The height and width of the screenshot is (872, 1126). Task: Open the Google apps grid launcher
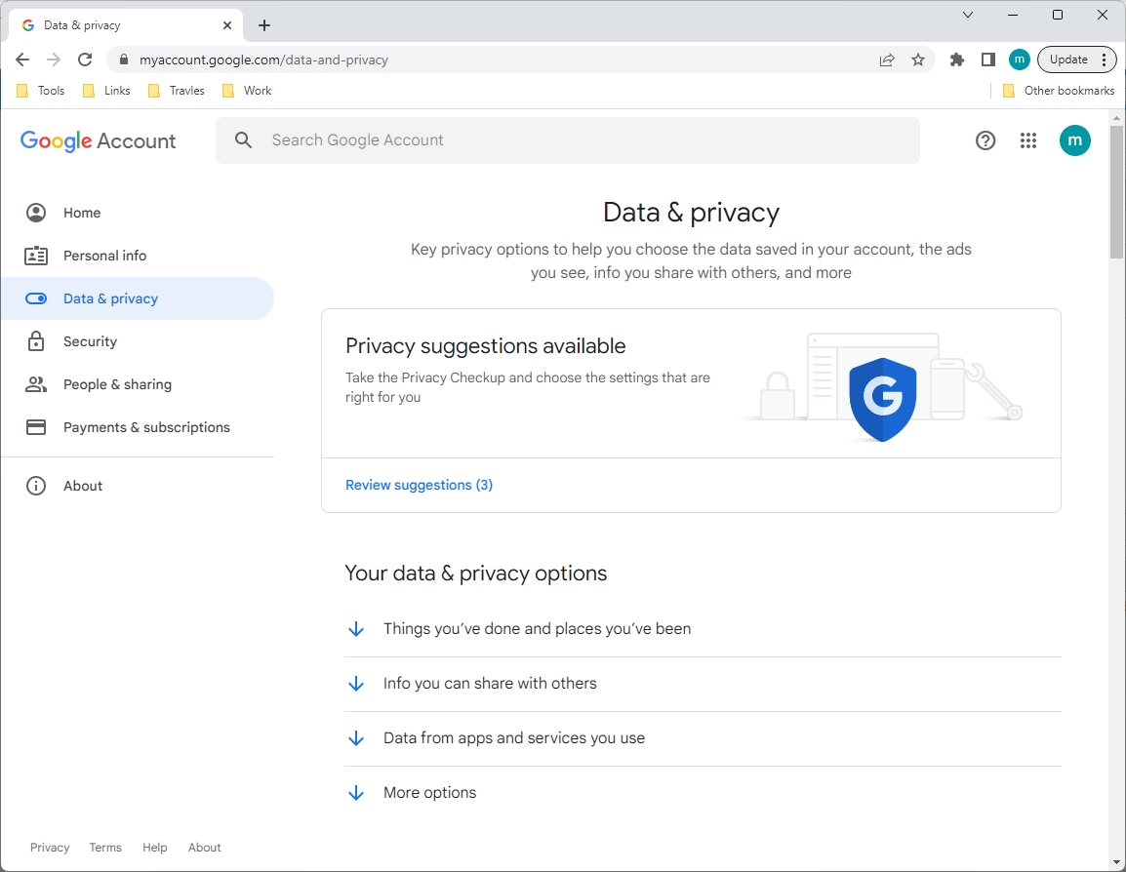pos(1027,140)
